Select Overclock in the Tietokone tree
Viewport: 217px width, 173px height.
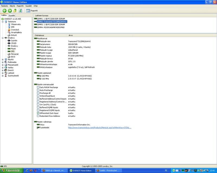(15, 30)
